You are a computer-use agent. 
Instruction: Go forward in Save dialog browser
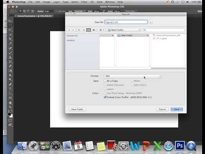point(73,30)
